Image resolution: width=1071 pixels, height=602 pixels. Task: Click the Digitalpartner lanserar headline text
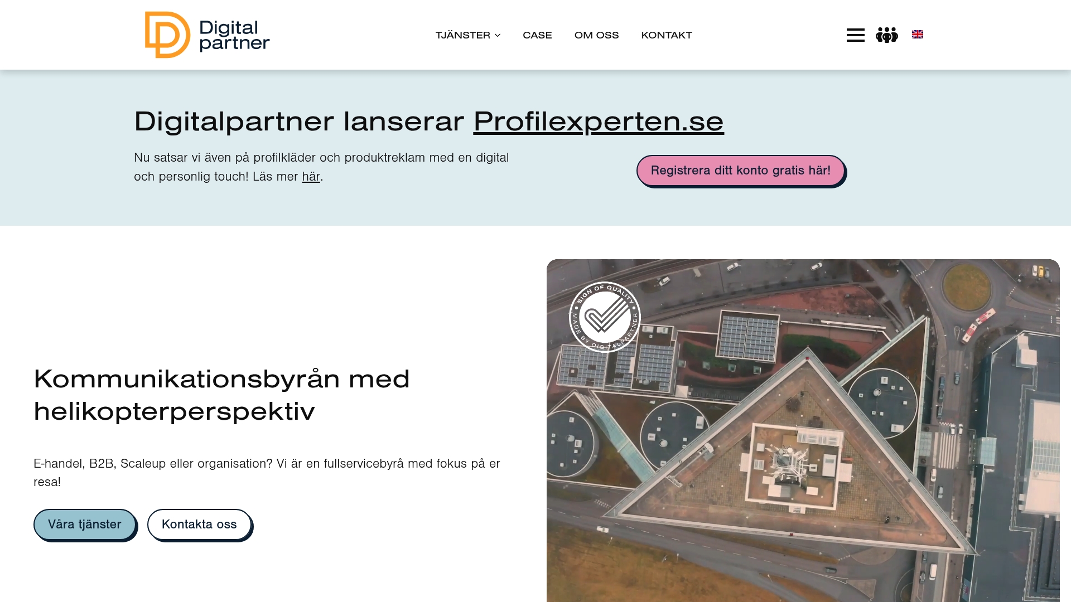(299, 121)
